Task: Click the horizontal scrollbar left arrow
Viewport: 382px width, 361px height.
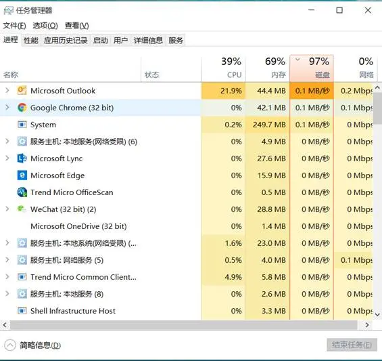Action: coord(5,325)
